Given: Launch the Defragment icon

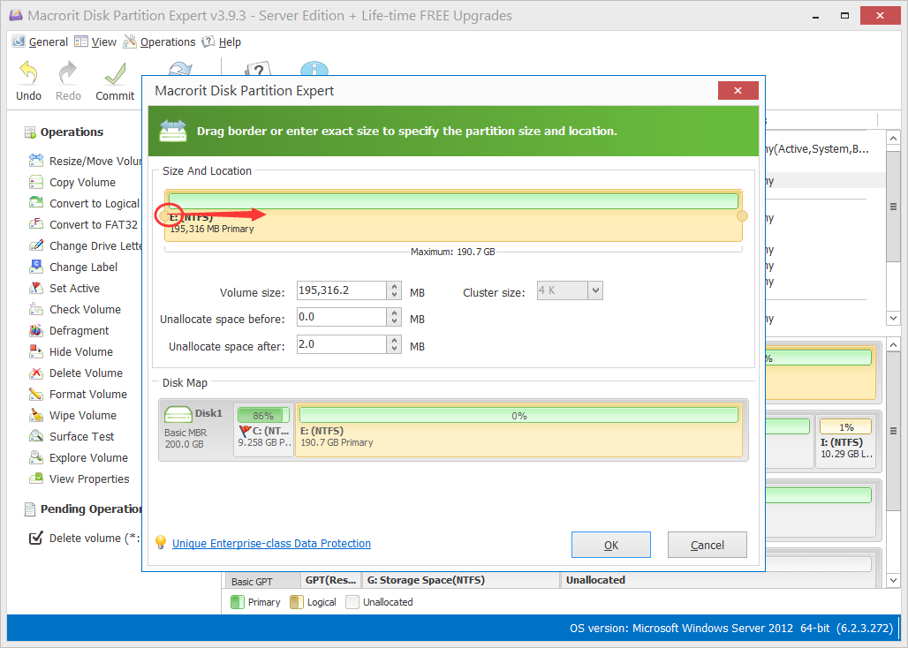Looking at the screenshot, I should pos(36,330).
